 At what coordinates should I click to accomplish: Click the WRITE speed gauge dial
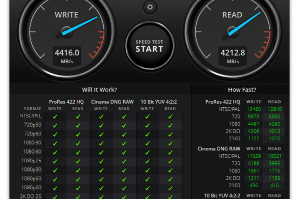point(66,32)
